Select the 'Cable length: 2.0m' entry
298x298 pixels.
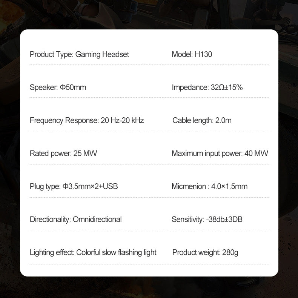[202, 121]
